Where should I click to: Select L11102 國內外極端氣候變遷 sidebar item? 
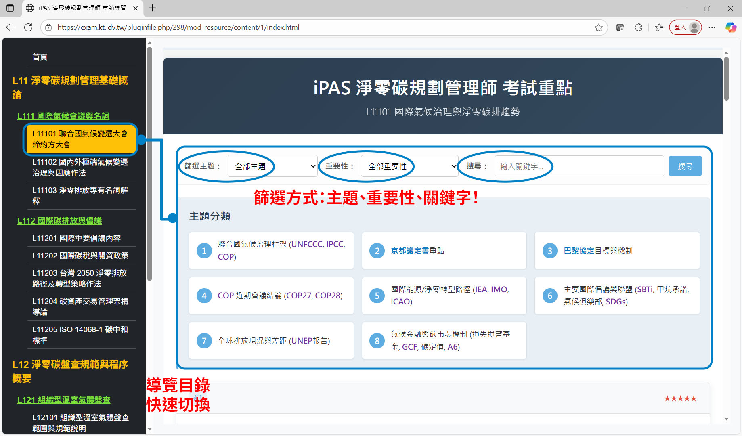pos(80,167)
